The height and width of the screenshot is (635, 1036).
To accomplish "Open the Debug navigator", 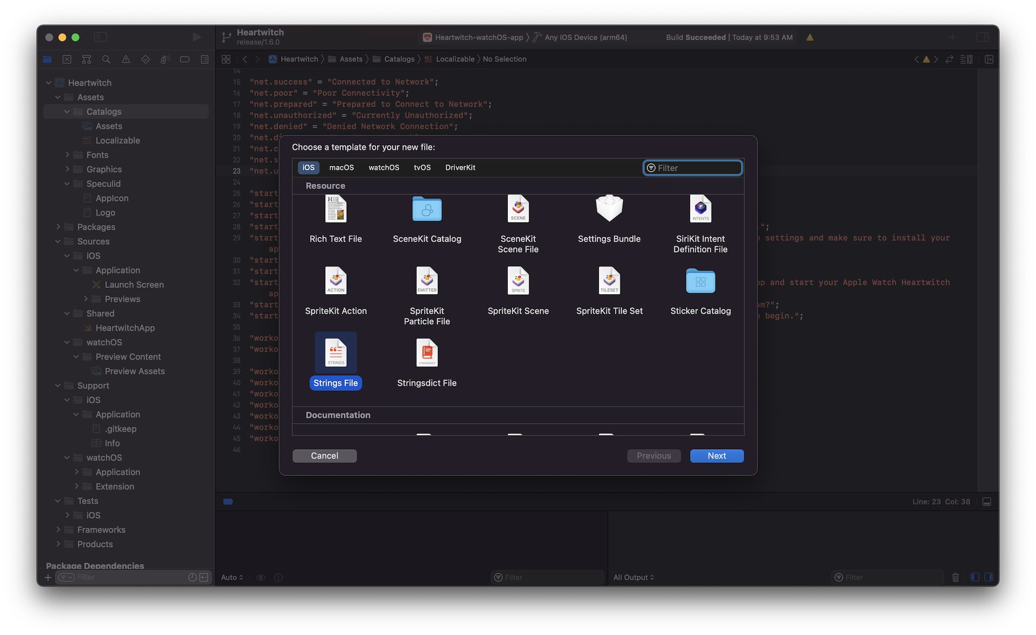I will (165, 59).
